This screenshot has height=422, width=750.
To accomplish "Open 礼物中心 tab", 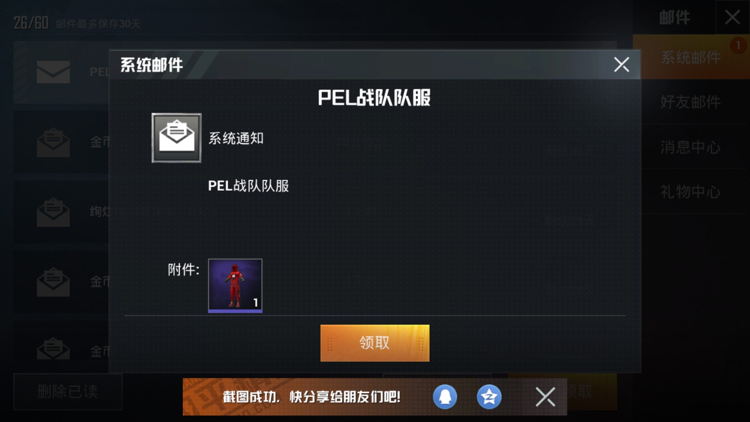I will [691, 191].
